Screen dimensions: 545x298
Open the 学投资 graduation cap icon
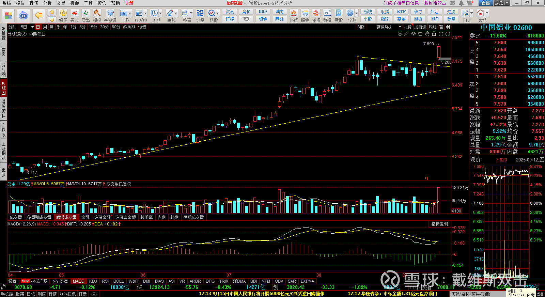pos(110,16)
